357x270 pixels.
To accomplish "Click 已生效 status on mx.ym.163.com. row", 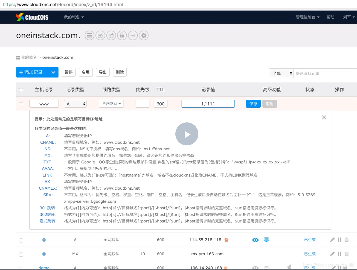I will tap(310, 254).
